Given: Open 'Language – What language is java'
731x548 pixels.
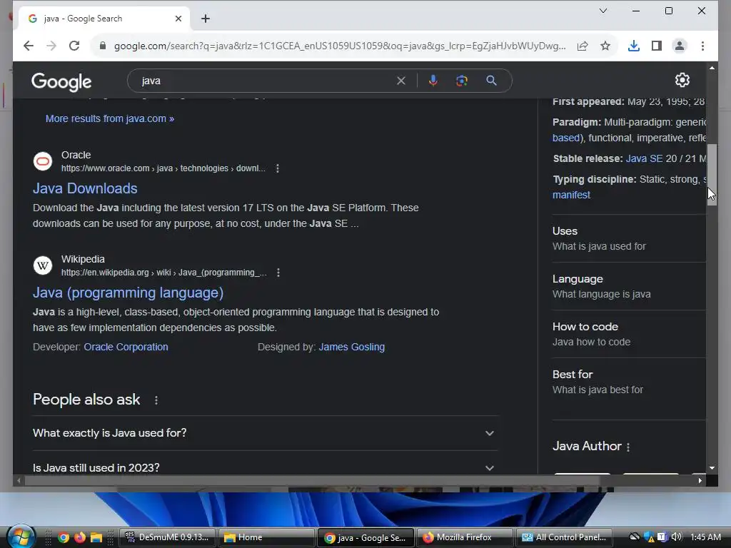Looking at the screenshot, I should [x=629, y=286].
